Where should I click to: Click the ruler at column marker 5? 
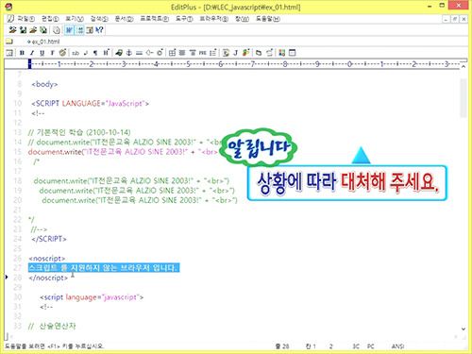tap(188, 64)
